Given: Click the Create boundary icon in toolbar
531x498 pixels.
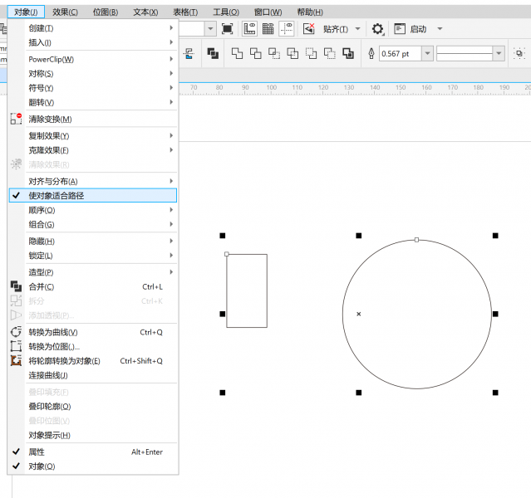Looking at the screenshot, I should pyautogui.click(x=348, y=53).
